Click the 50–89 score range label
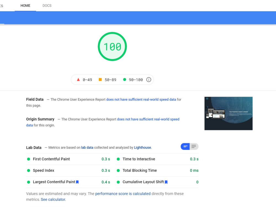Screen dimensions: 276x207 point(111,80)
